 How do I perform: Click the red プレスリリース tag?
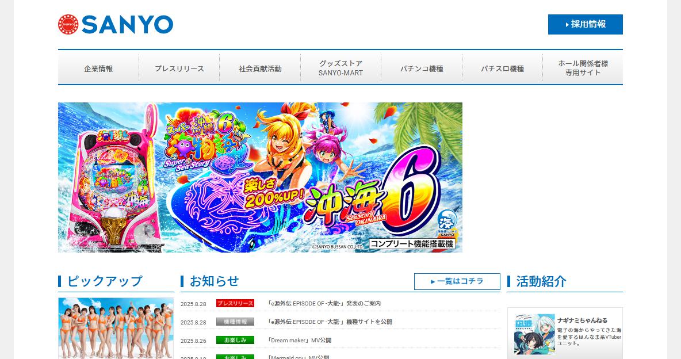click(x=235, y=303)
